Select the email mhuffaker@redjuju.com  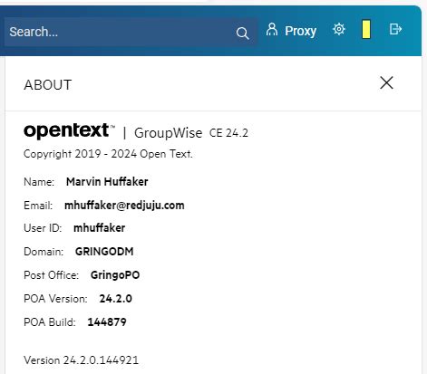click(124, 206)
